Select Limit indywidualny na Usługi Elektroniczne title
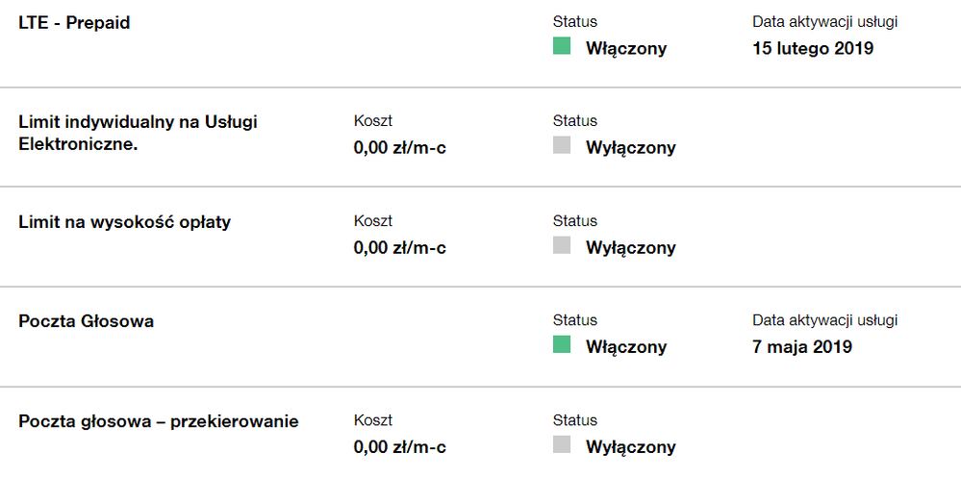 (138, 135)
